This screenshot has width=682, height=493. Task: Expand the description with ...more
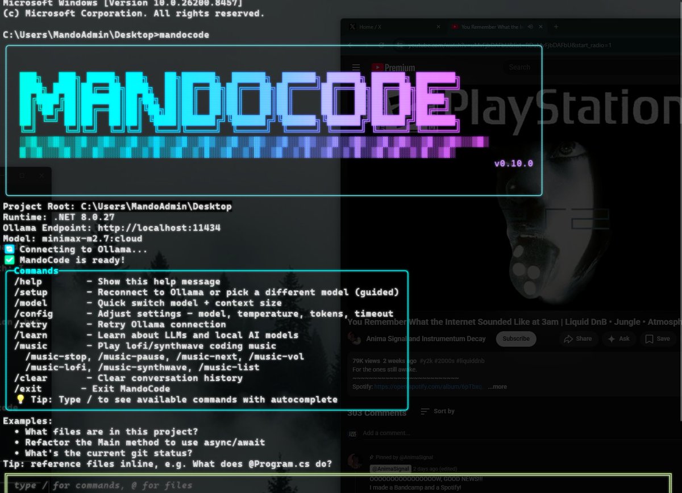pyautogui.click(x=497, y=387)
